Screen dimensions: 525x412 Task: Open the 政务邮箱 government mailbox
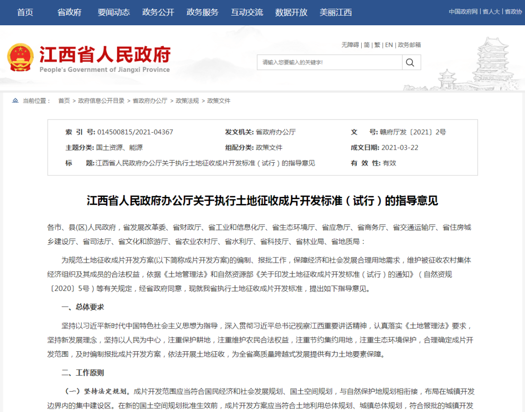click(x=409, y=45)
